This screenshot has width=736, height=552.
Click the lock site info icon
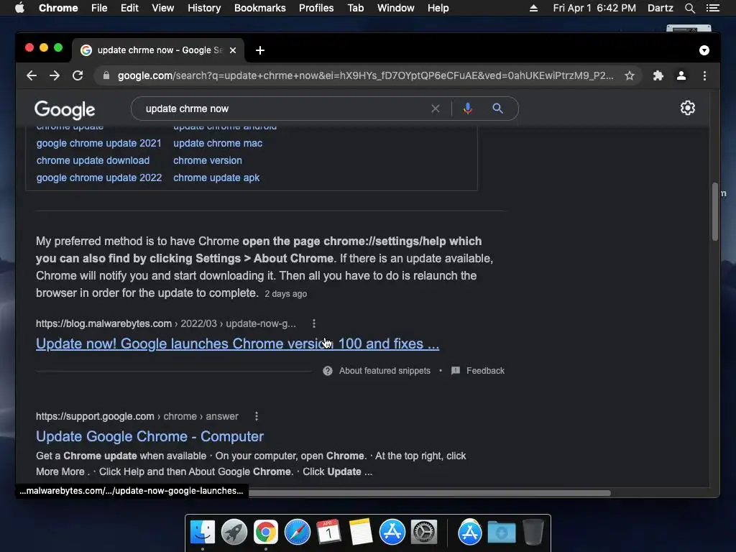(x=106, y=75)
